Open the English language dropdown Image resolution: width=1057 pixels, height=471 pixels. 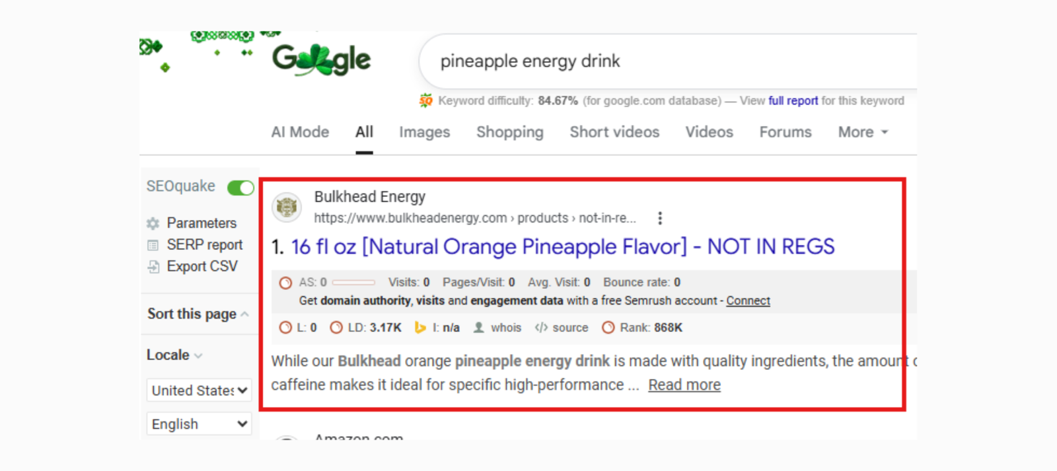click(199, 424)
